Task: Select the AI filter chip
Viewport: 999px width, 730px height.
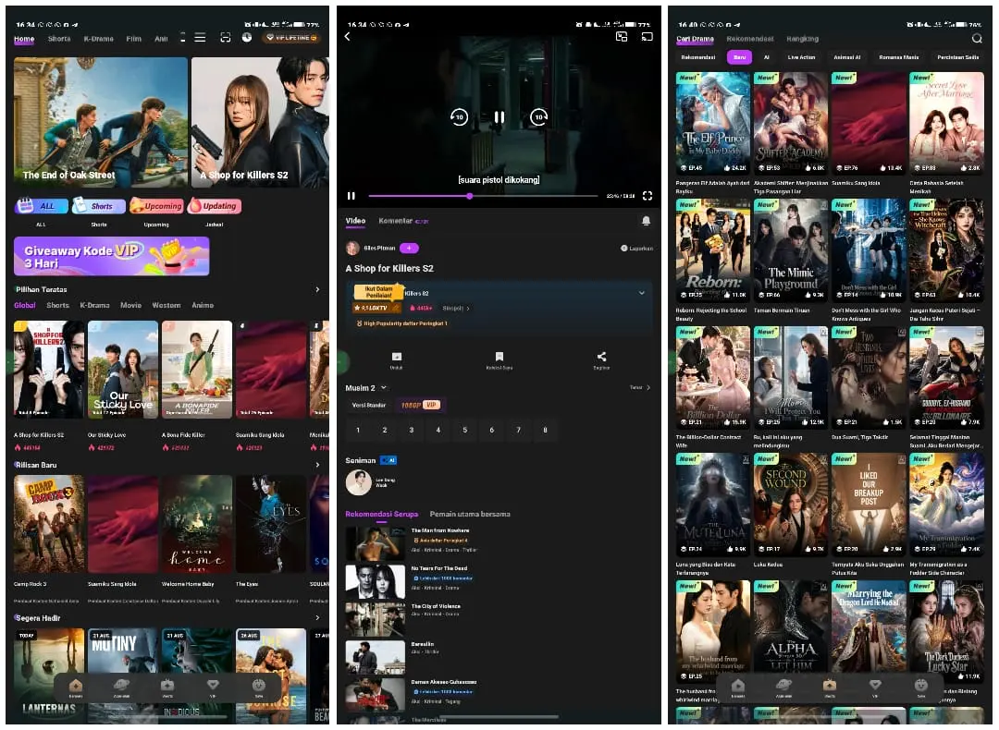Action: click(767, 57)
